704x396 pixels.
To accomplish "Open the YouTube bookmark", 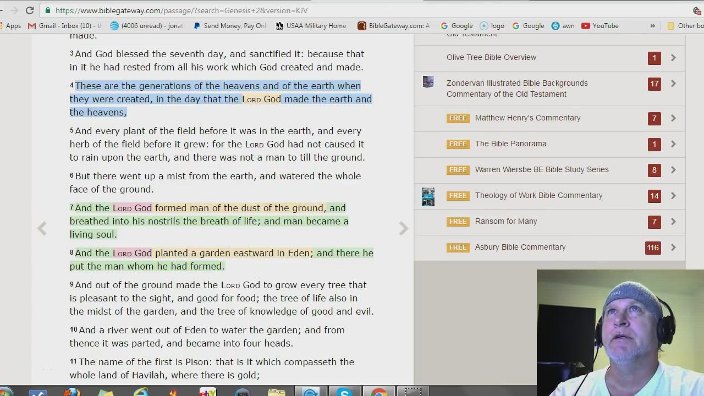I will click(x=600, y=26).
